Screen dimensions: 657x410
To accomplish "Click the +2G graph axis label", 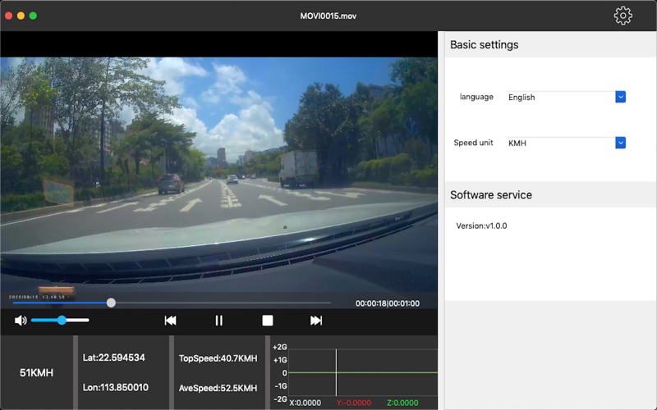I will pyautogui.click(x=279, y=347).
